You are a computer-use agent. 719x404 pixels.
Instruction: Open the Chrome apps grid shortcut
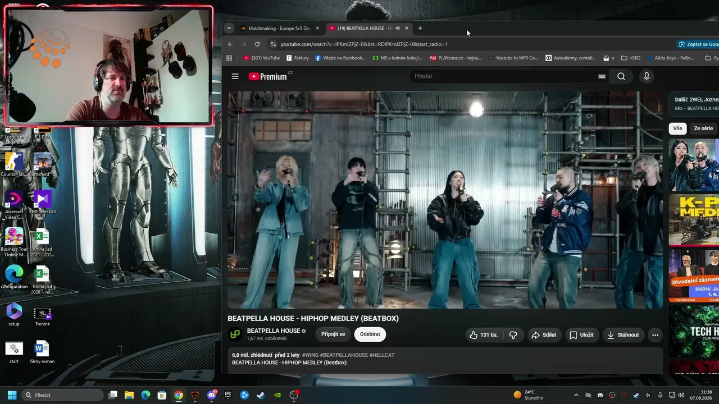229,58
